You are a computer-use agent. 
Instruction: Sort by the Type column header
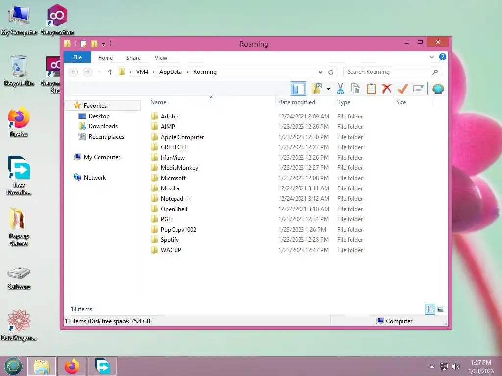pyautogui.click(x=363, y=102)
